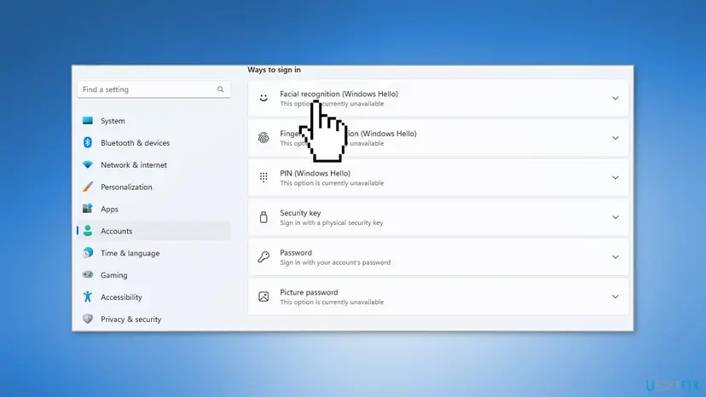The width and height of the screenshot is (706, 397).
Task: Click the search magnifier icon
Action: coord(221,89)
